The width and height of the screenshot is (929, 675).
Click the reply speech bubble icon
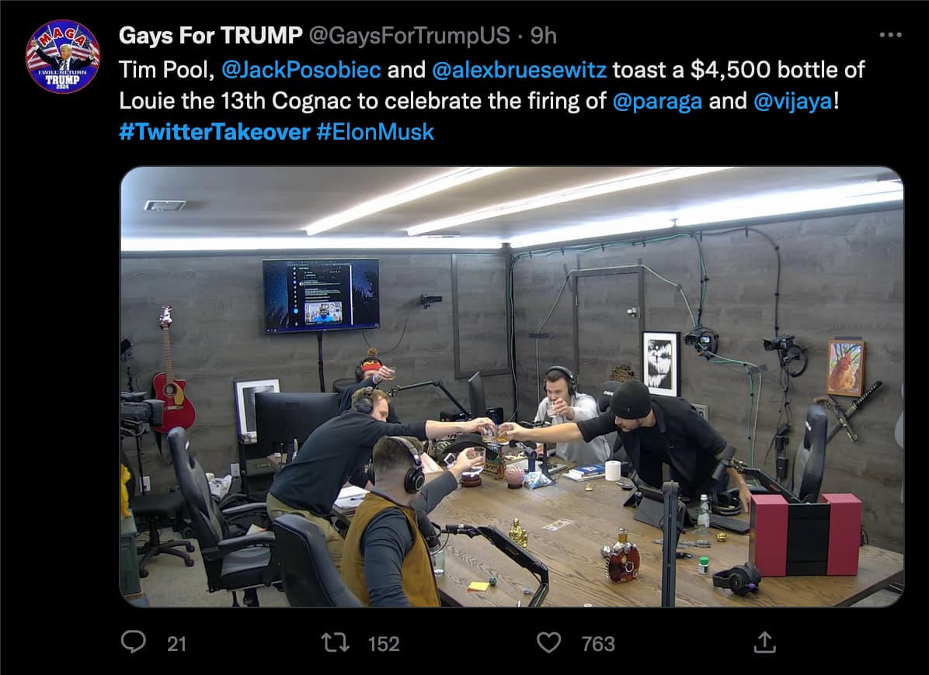(x=134, y=642)
